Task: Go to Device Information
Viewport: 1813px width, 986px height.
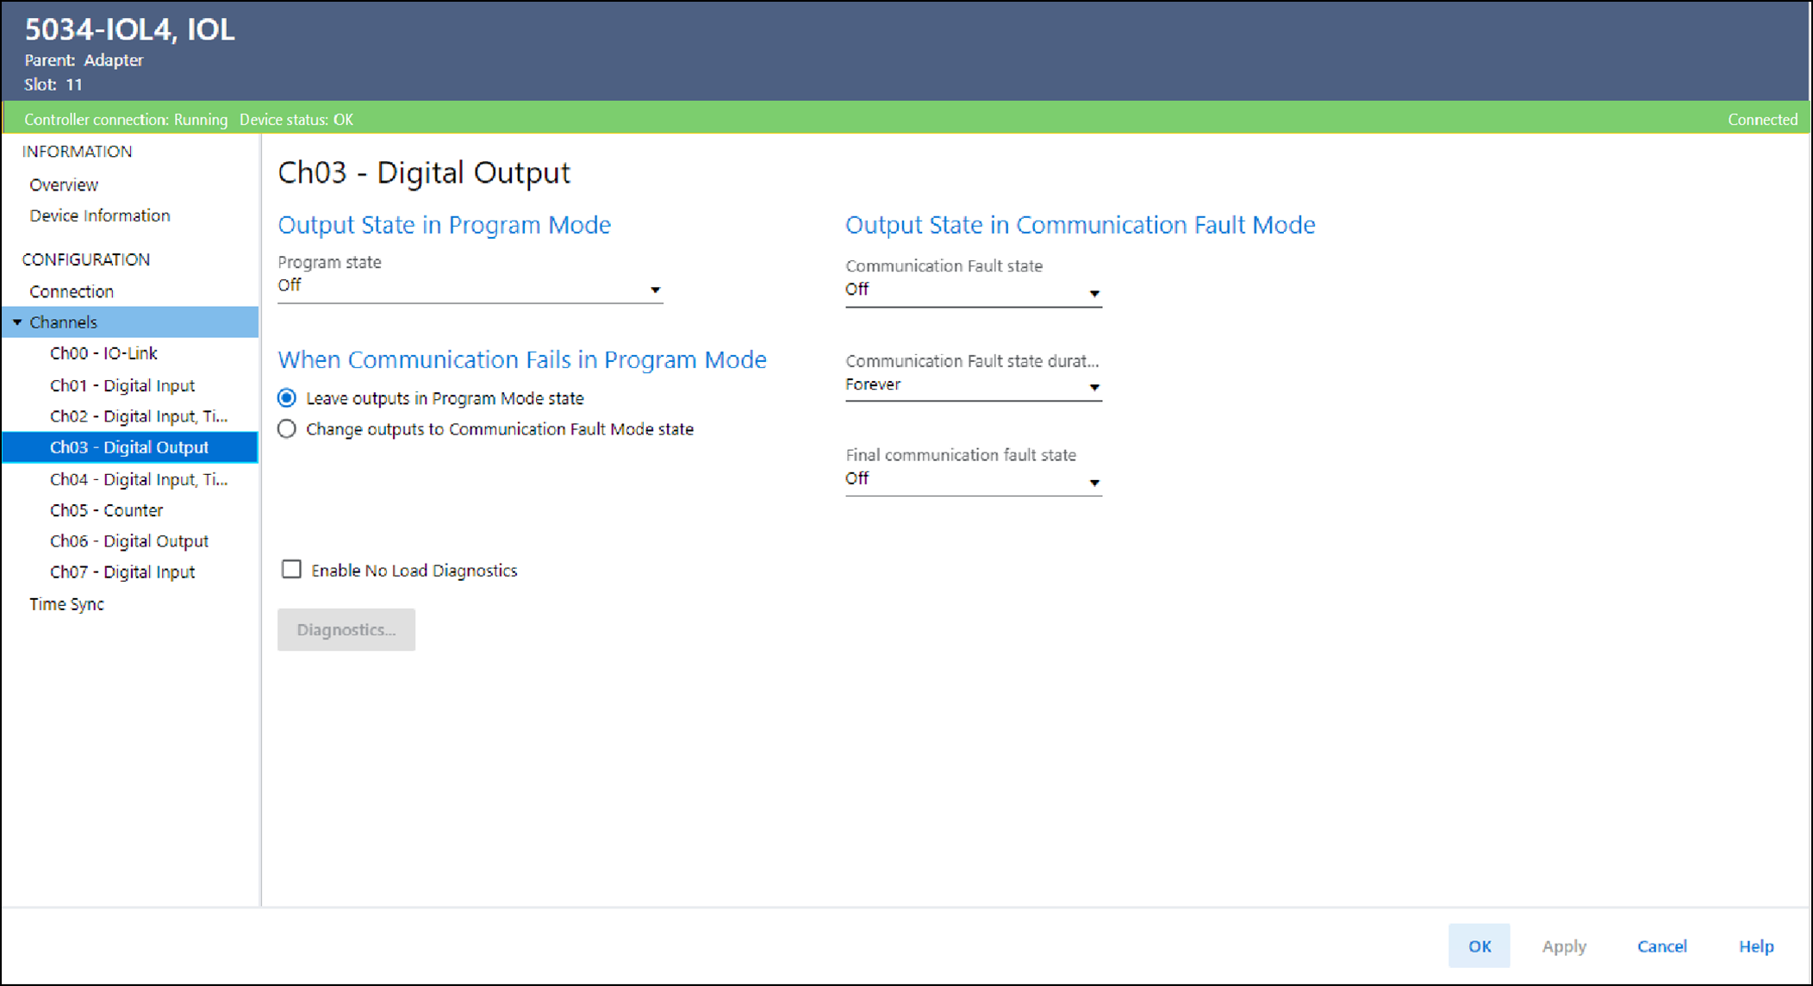Action: point(99,215)
